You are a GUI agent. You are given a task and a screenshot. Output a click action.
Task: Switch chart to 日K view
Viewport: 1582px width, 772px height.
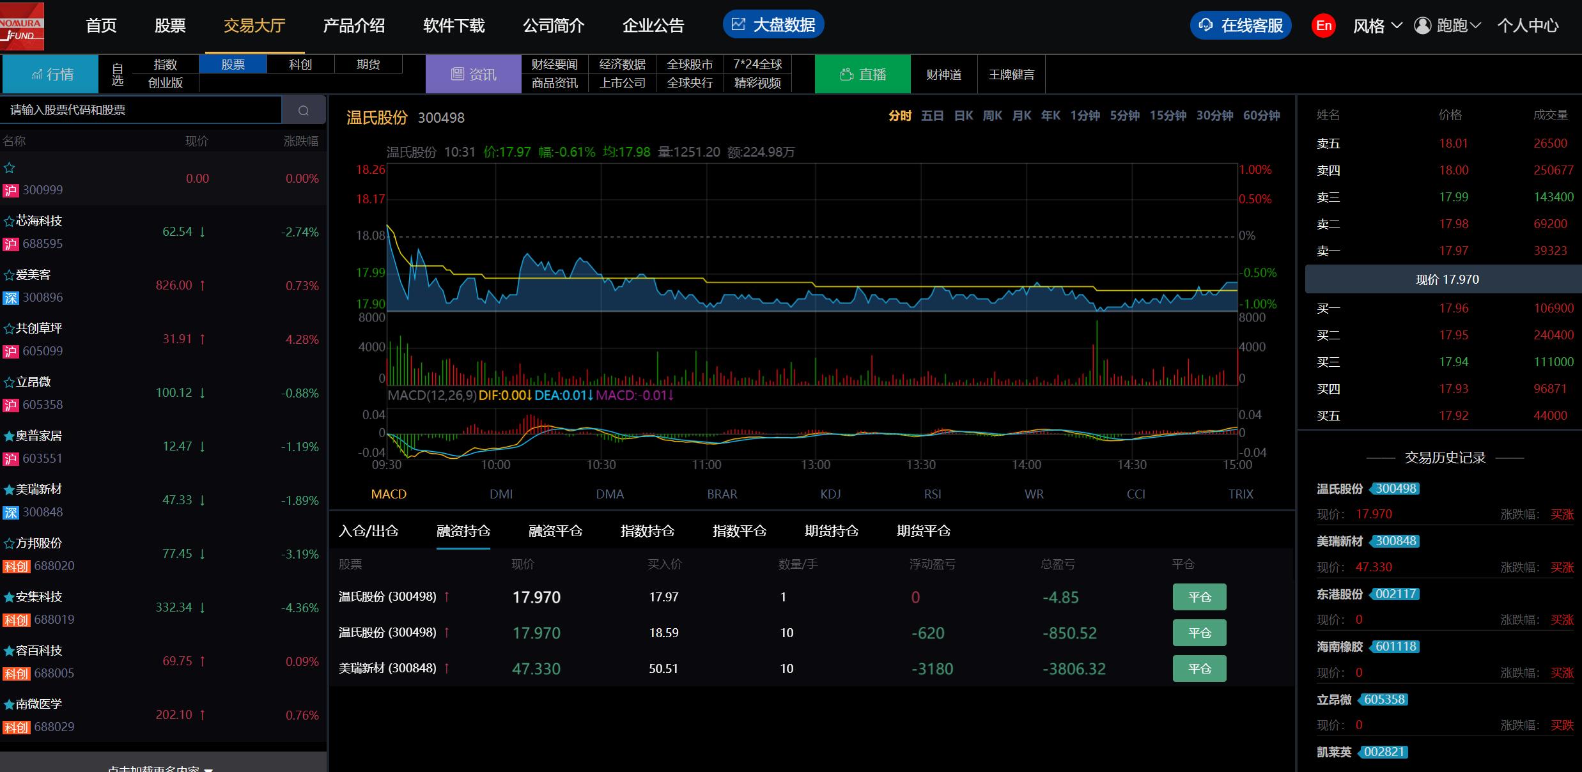(x=963, y=116)
